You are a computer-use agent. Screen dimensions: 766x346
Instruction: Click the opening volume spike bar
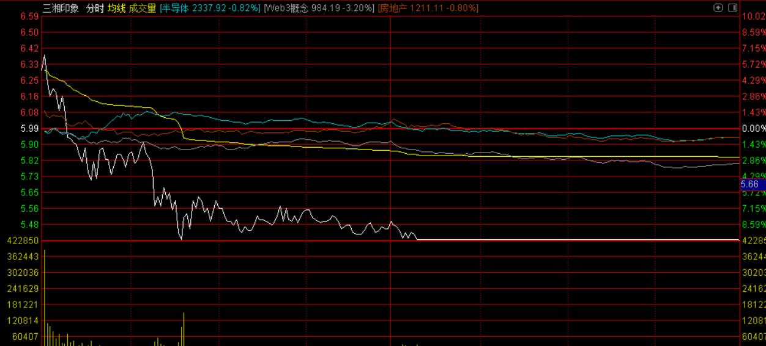click(45, 298)
